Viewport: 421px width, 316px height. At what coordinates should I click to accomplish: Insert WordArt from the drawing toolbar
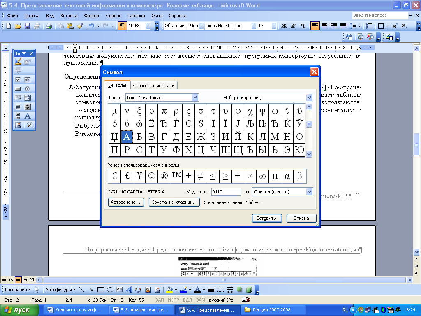point(129,290)
